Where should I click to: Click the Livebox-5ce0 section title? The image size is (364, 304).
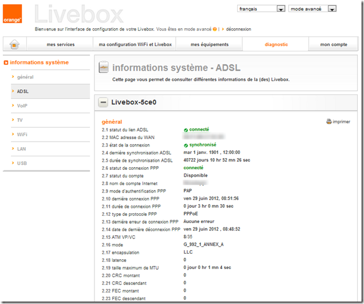pyautogui.click(x=134, y=102)
